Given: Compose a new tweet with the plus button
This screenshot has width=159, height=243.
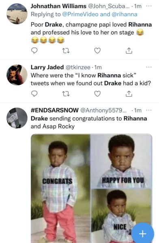Looking at the screenshot, I should click(x=142, y=234).
